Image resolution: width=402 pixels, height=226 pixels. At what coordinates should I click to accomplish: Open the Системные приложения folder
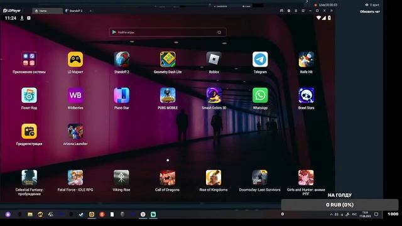pyautogui.click(x=29, y=60)
